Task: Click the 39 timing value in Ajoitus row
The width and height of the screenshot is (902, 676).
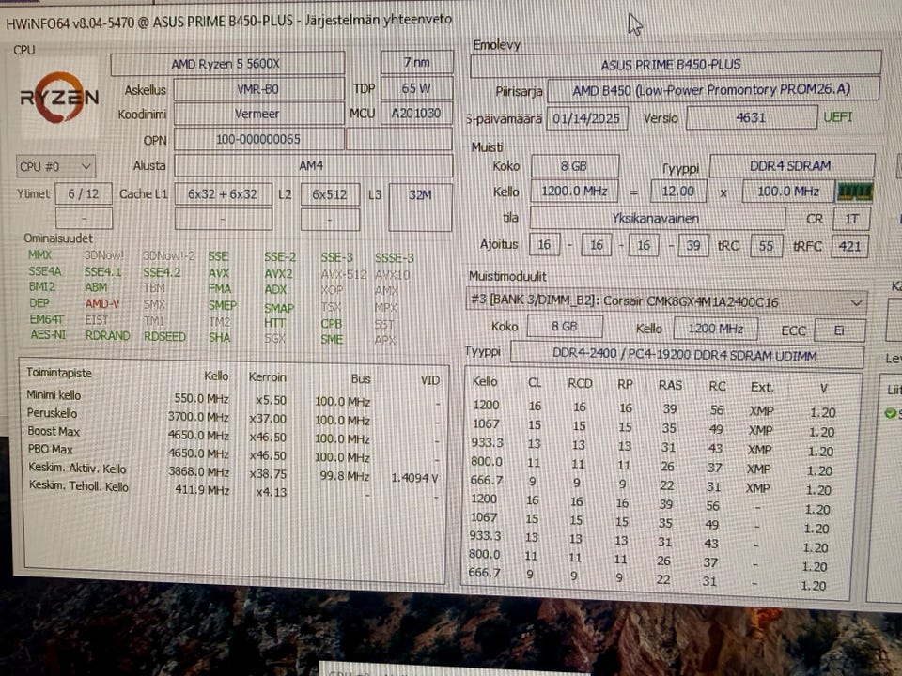Action: point(693,245)
